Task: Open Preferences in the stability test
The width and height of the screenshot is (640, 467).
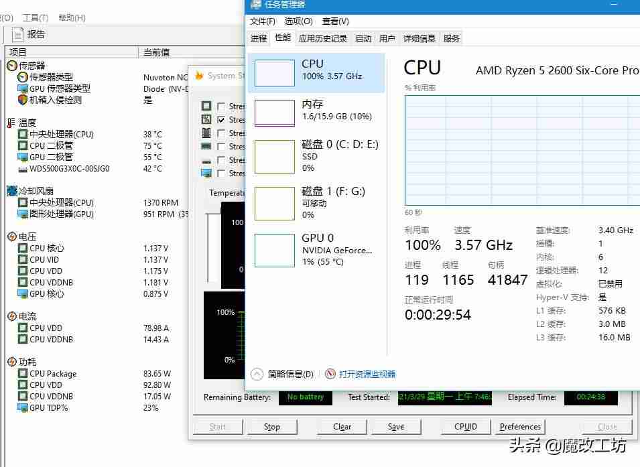Action: 520,427
